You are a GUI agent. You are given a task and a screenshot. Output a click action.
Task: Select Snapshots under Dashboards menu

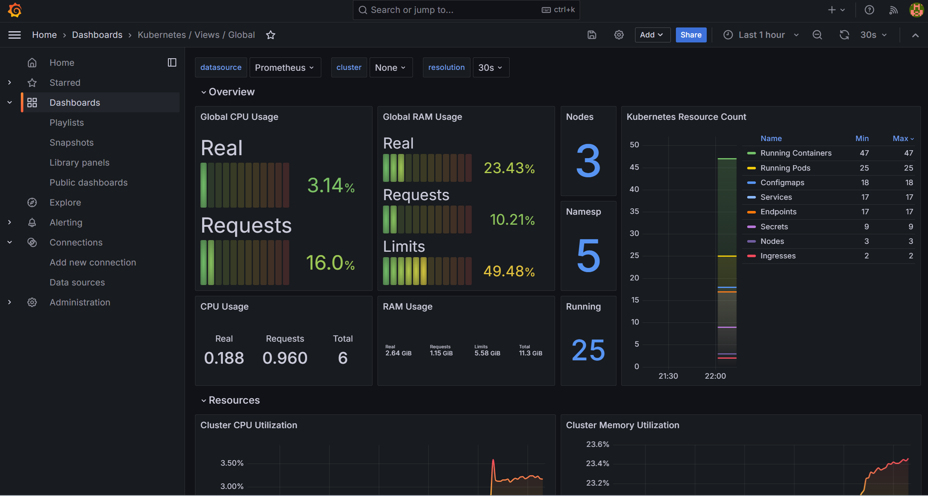[x=71, y=143]
